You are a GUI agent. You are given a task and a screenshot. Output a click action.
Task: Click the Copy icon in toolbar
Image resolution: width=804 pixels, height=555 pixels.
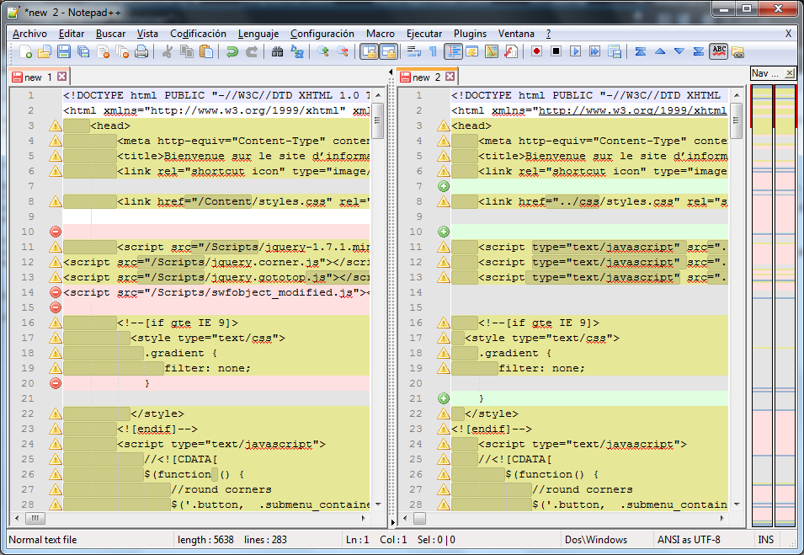pyautogui.click(x=187, y=52)
